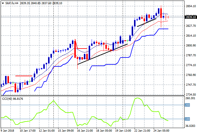Click the 19 Jan 13:00 time label
The image size is (197, 134).
[x=123, y=131]
